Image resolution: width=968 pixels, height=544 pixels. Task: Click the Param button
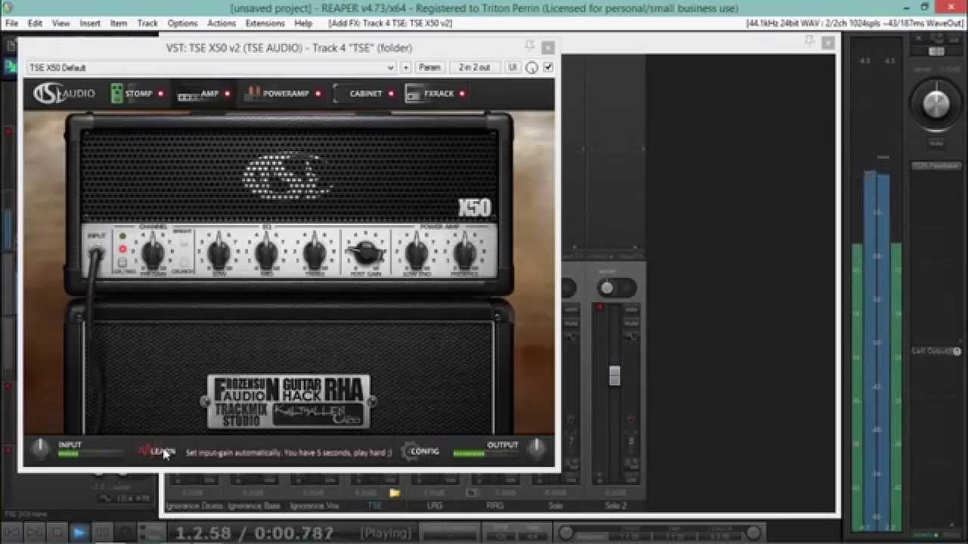click(430, 67)
